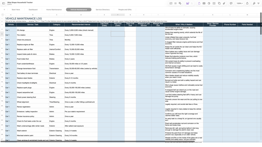This screenshot has height=147, width=262.
Task: Click the Mileage Next Due header
Action: pyautogui.click(x=158, y=24)
